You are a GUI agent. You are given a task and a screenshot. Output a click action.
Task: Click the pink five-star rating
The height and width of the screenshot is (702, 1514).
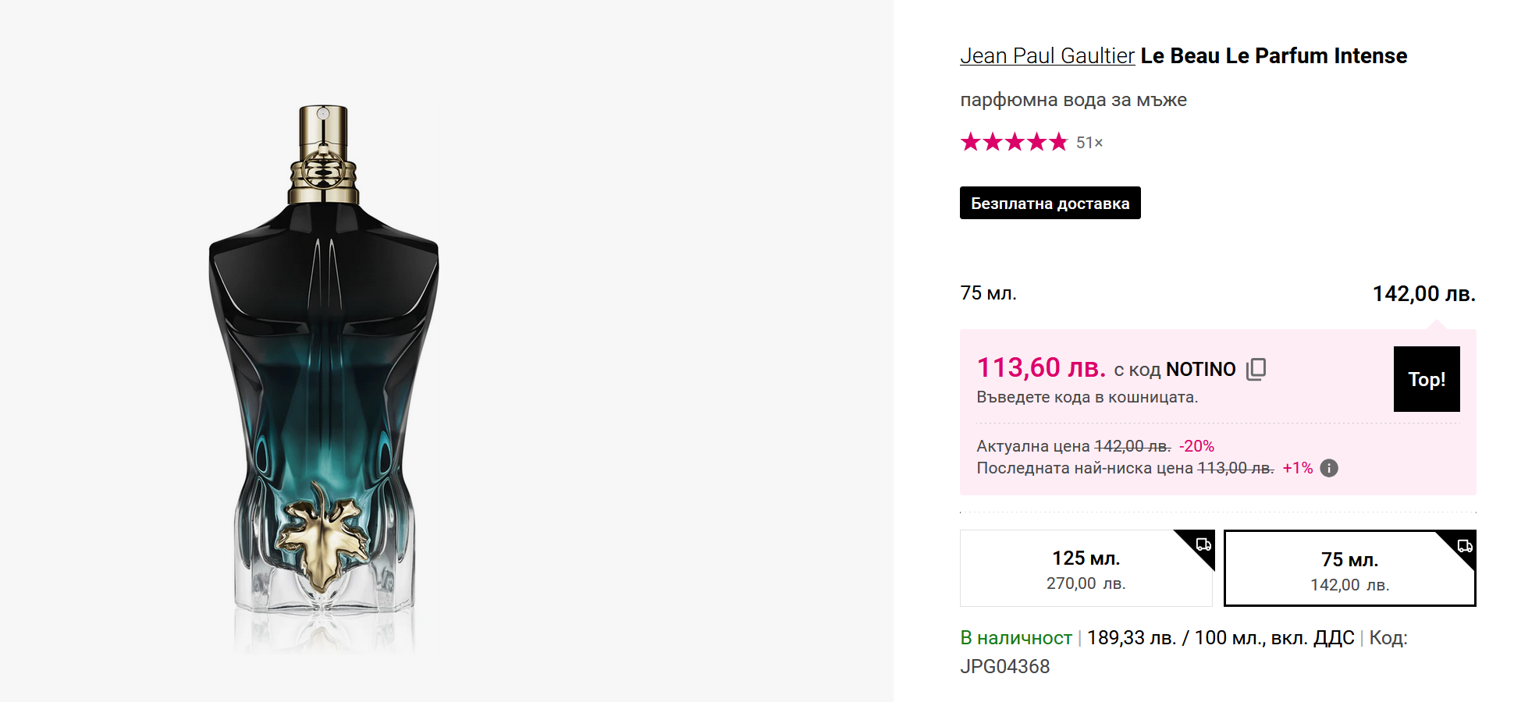(x=1013, y=142)
